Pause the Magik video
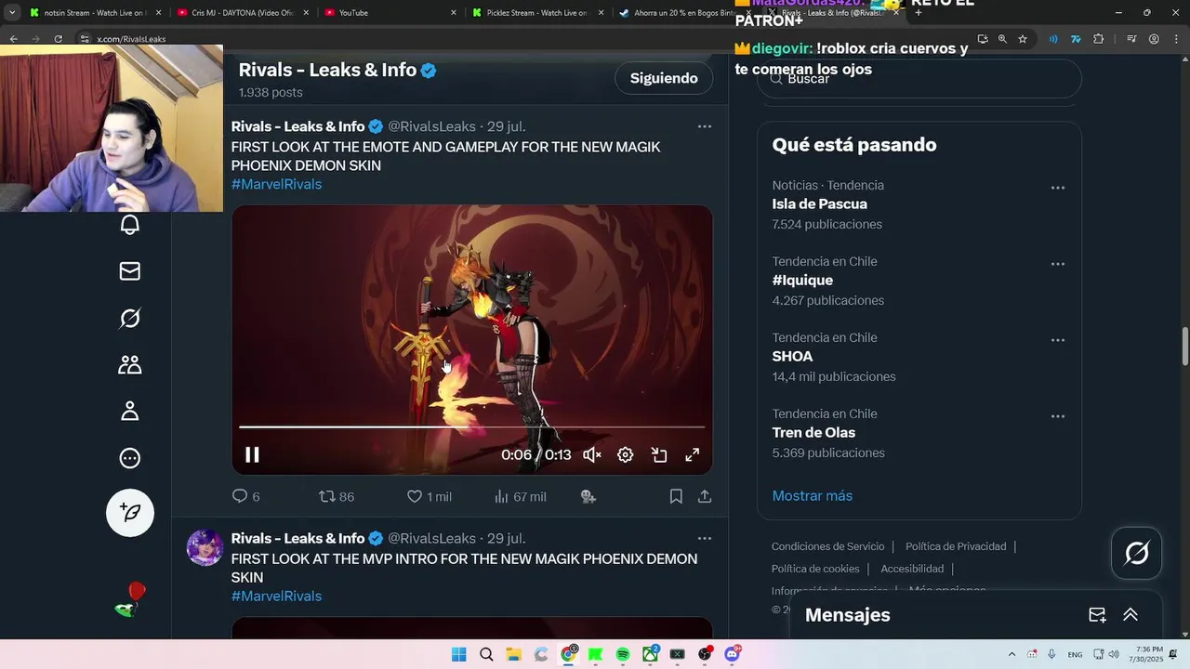Screen dimensions: 1190x669 [x=252, y=454]
